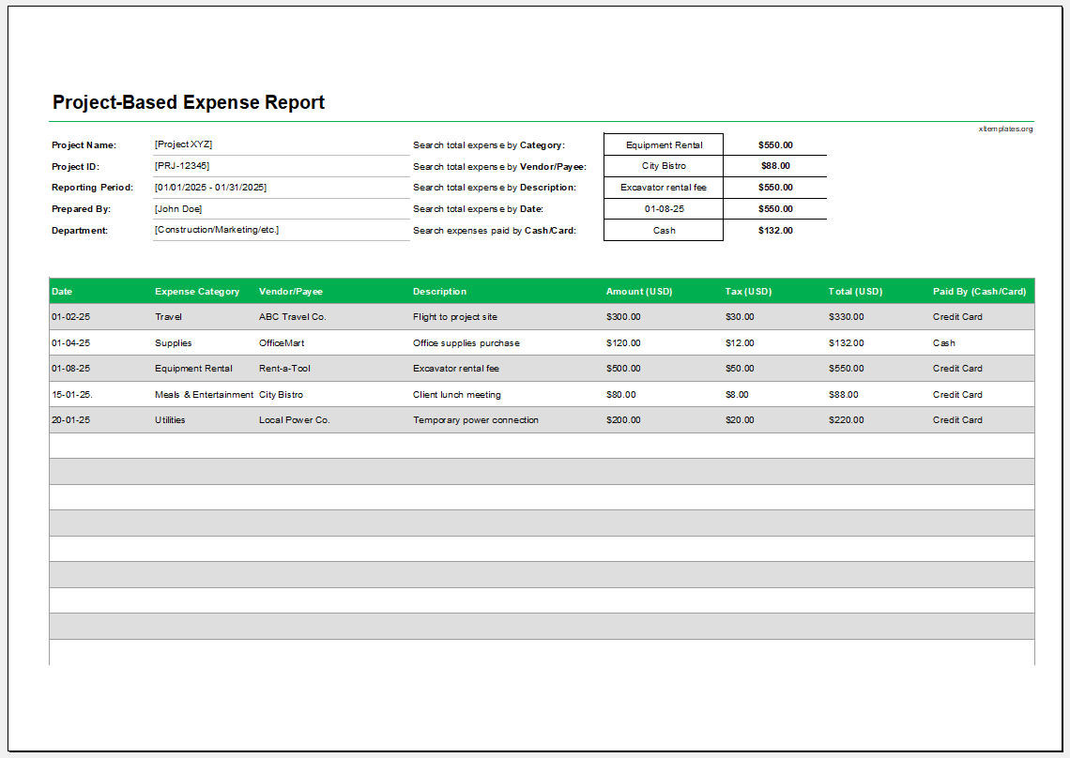Image resolution: width=1070 pixels, height=758 pixels.
Task: Select the Equipment Rental category search cell
Action: pyautogui.click(x=664, y=144)
